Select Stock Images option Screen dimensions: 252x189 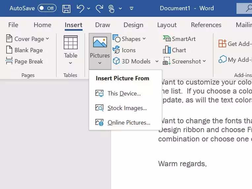click(127, 108)
